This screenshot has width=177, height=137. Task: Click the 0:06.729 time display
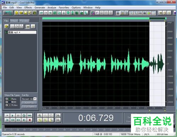(96, 118)
